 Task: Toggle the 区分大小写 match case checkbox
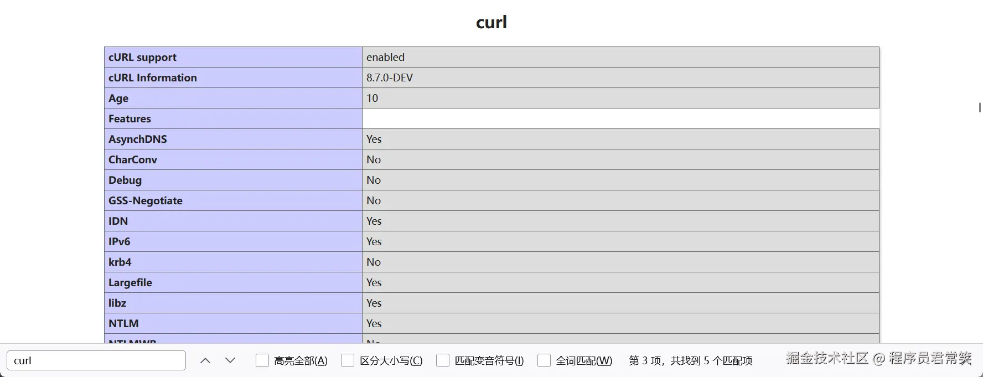click(348, 360)
